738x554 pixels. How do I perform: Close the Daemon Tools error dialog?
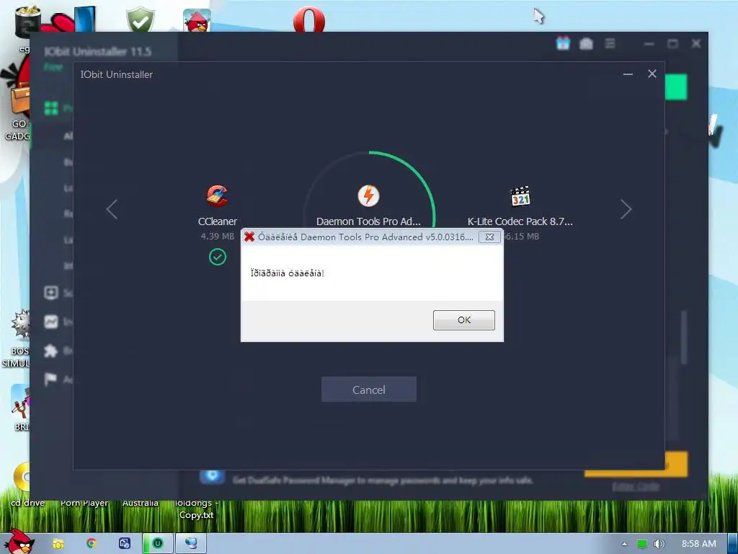tap(489, 237)
